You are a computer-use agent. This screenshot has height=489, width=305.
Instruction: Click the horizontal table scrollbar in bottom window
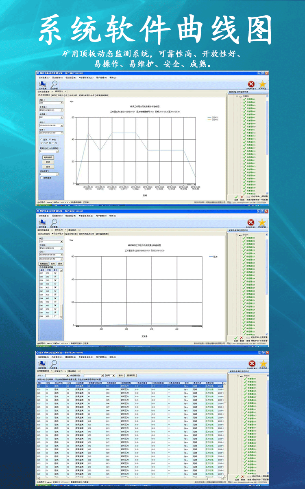pos(131,478)
